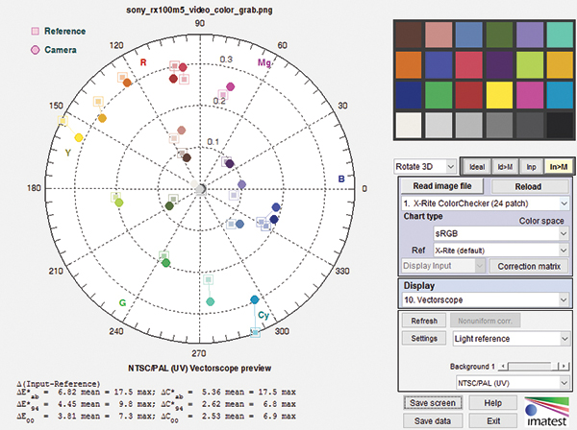This screenshot has width=577, height=430.
Task: Click the magenta camera point near Mg
Action: click(x=231, y=86)
